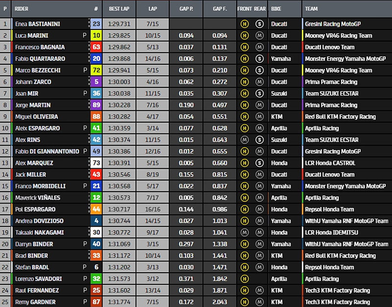The height and width of the screenshot is (307, 392).
Task: Select the number 63 badge for Bagnaia
Action: 96,47
